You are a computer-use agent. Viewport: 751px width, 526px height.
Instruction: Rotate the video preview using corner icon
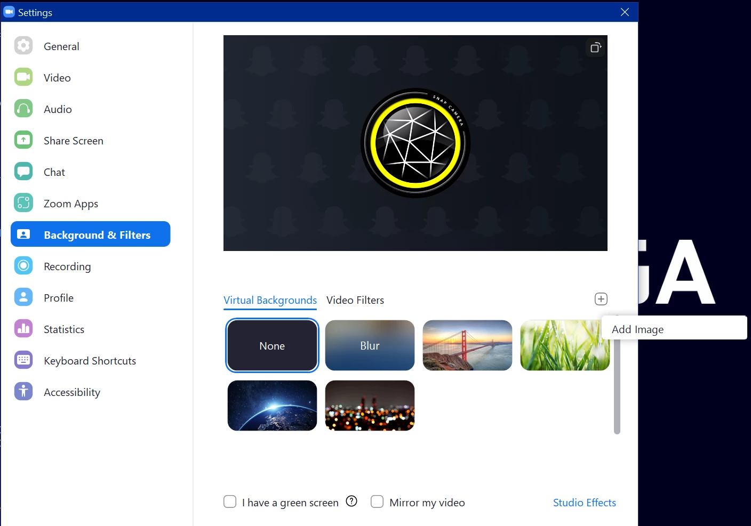coord(596,47)
